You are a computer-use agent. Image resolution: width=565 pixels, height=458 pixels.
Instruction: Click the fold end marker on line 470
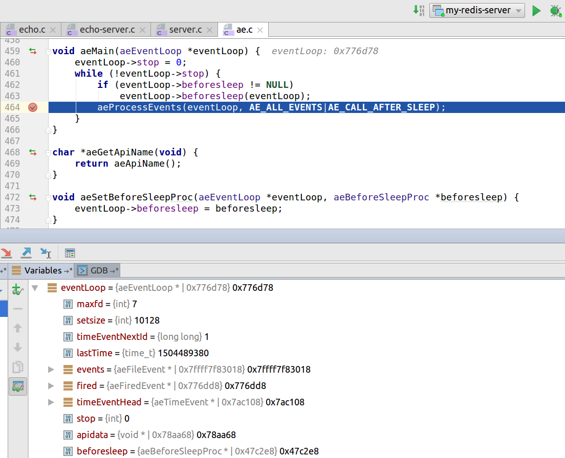pyautogui.click(x=48, y=175)
